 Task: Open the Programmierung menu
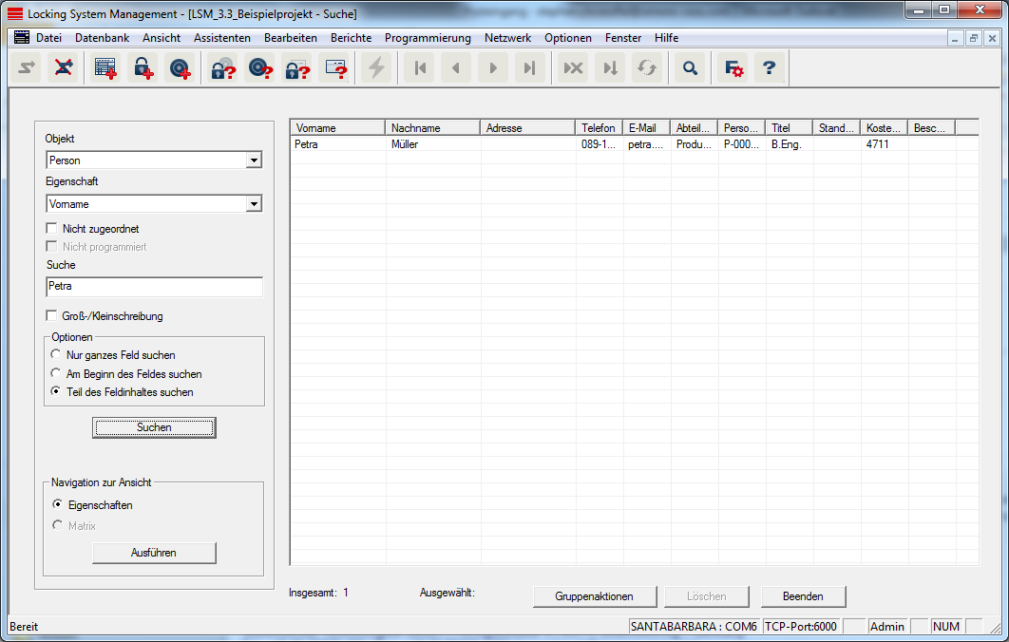428,38
